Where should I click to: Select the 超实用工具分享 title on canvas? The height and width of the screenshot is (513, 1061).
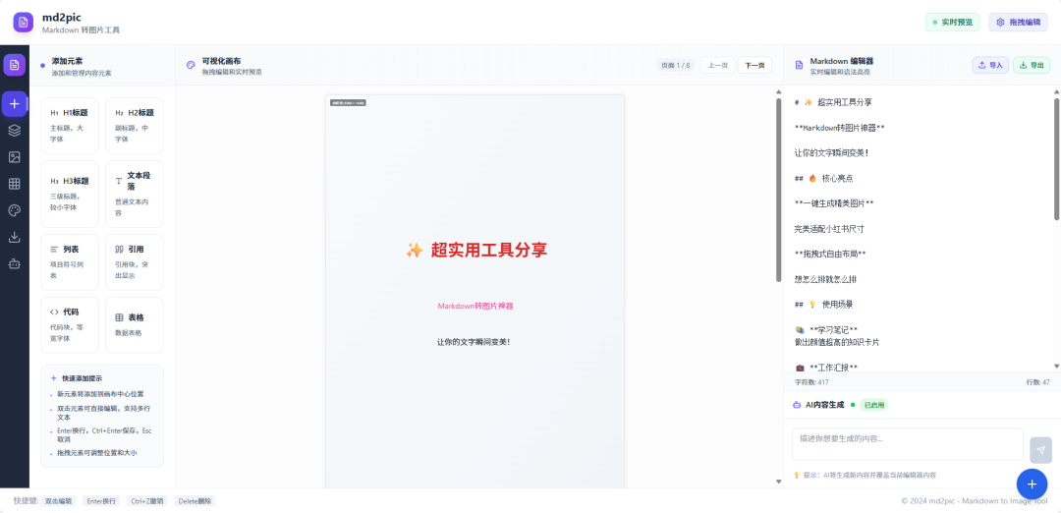(x=476, y=250)
